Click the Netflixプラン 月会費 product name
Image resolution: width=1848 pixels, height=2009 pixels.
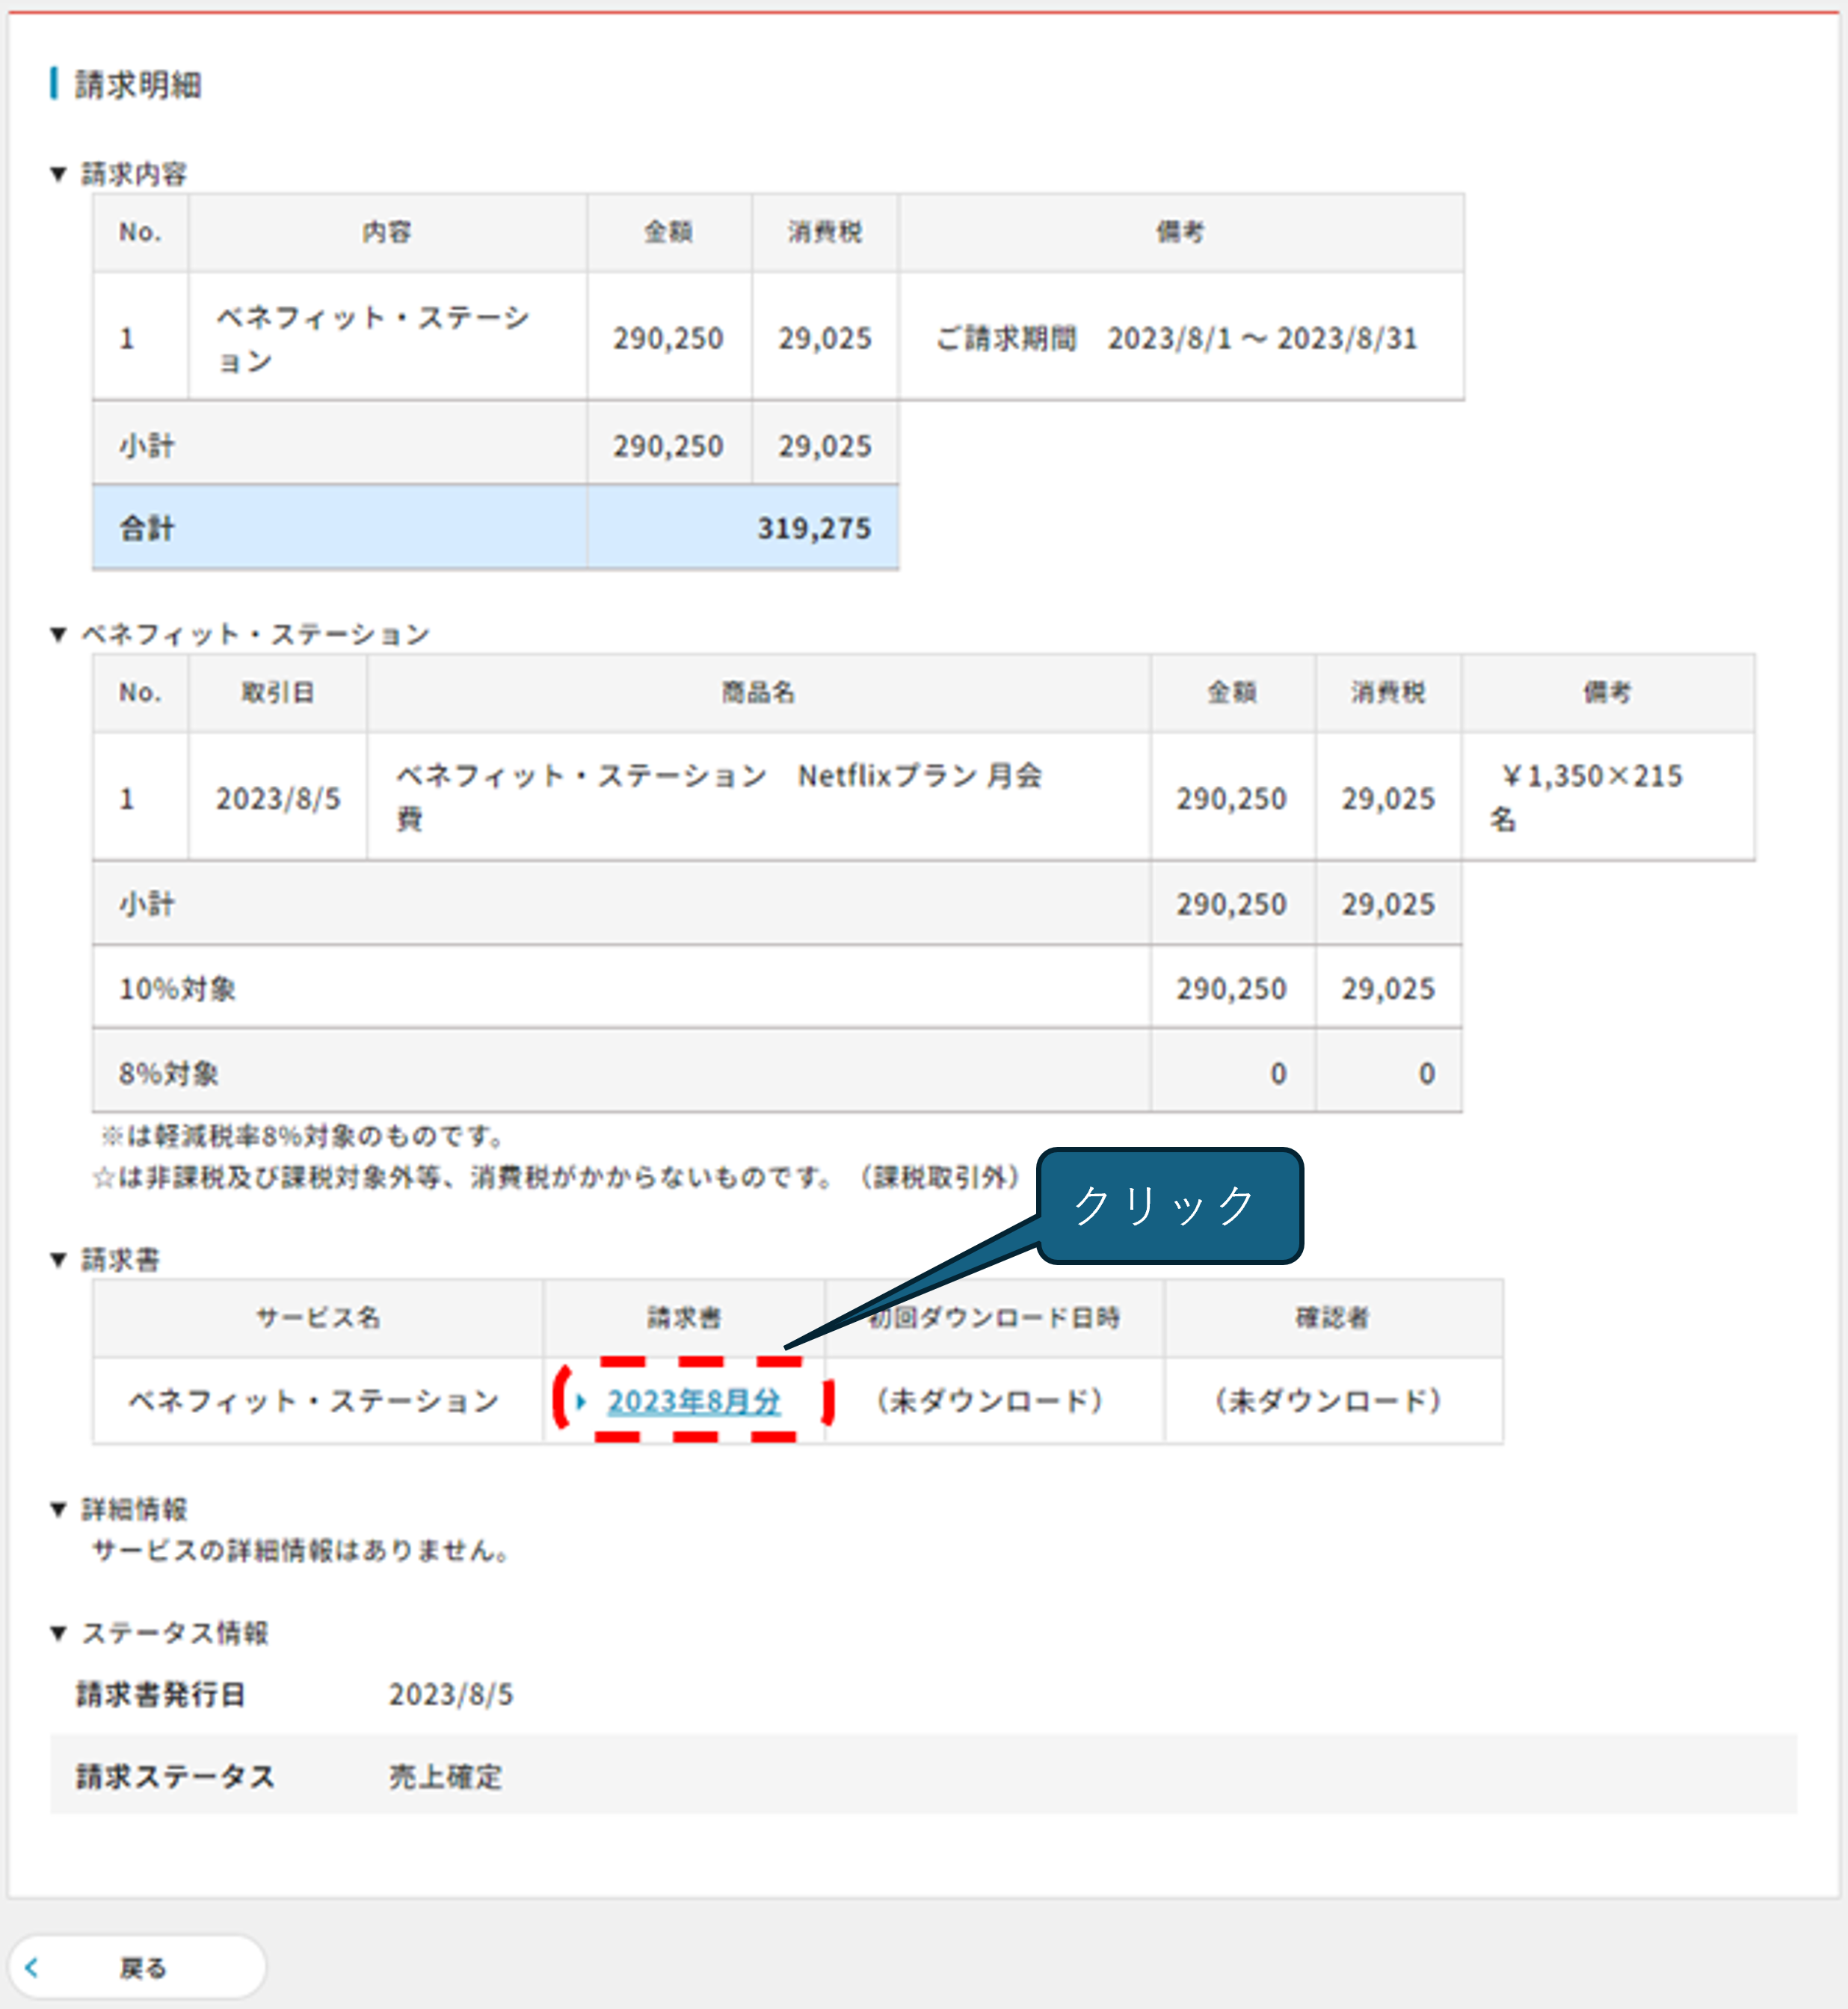click(x=720, y=797)
